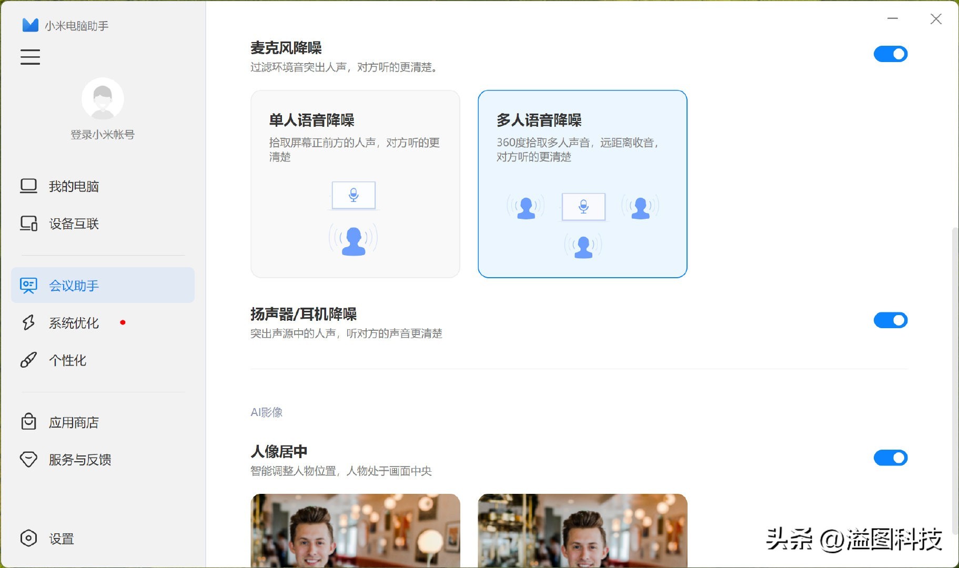Click the 系统优化 lightning icon
Screen dimensions: 959x568
tap(28, 322)
